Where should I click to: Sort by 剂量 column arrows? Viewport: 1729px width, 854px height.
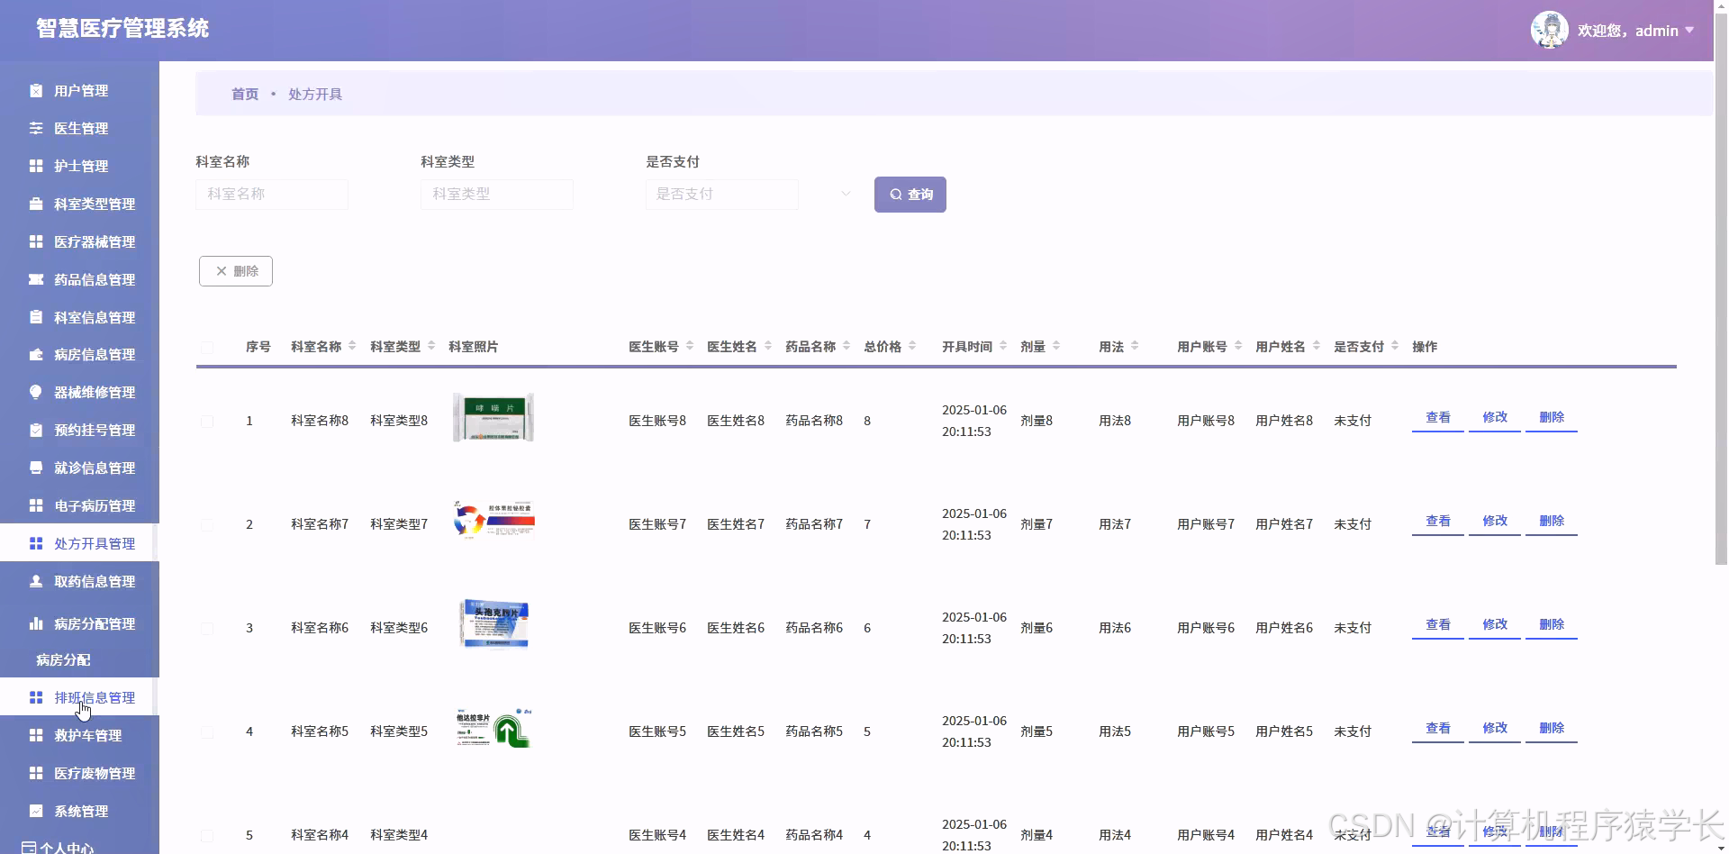(x=1056, y=346)
